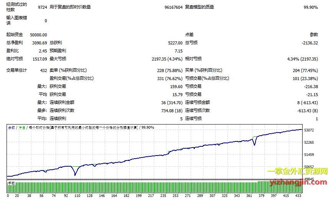Select the 起始资金 value 50000.00

coord(38,35)
